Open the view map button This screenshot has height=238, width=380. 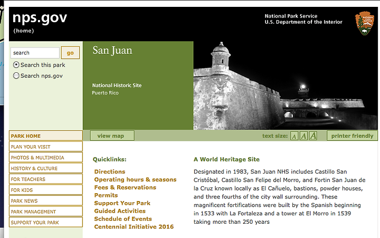[112, 136]
